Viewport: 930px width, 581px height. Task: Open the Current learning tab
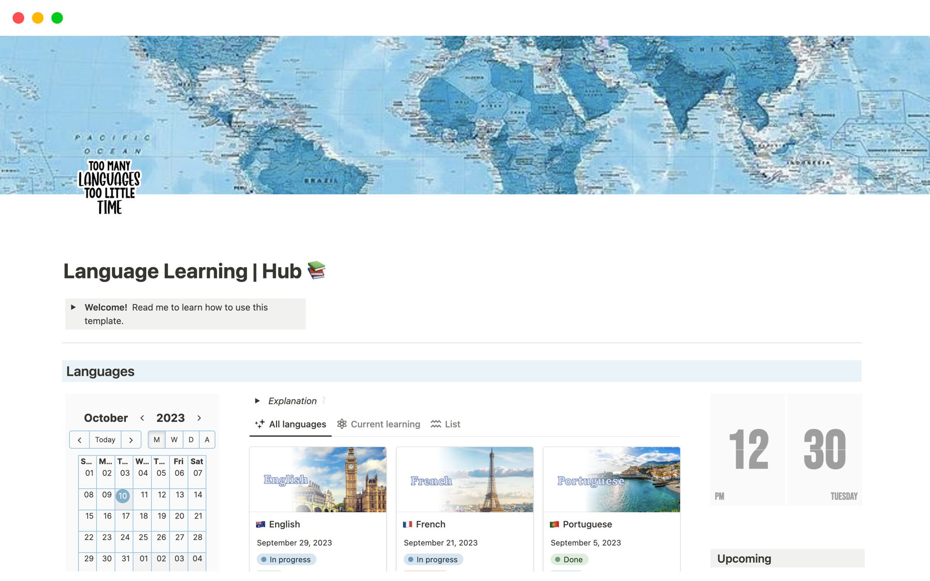(385, 424)
